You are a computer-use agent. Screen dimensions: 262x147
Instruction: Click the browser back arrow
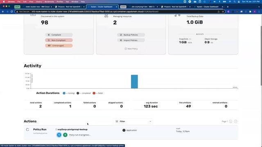(x=3, y=12)
